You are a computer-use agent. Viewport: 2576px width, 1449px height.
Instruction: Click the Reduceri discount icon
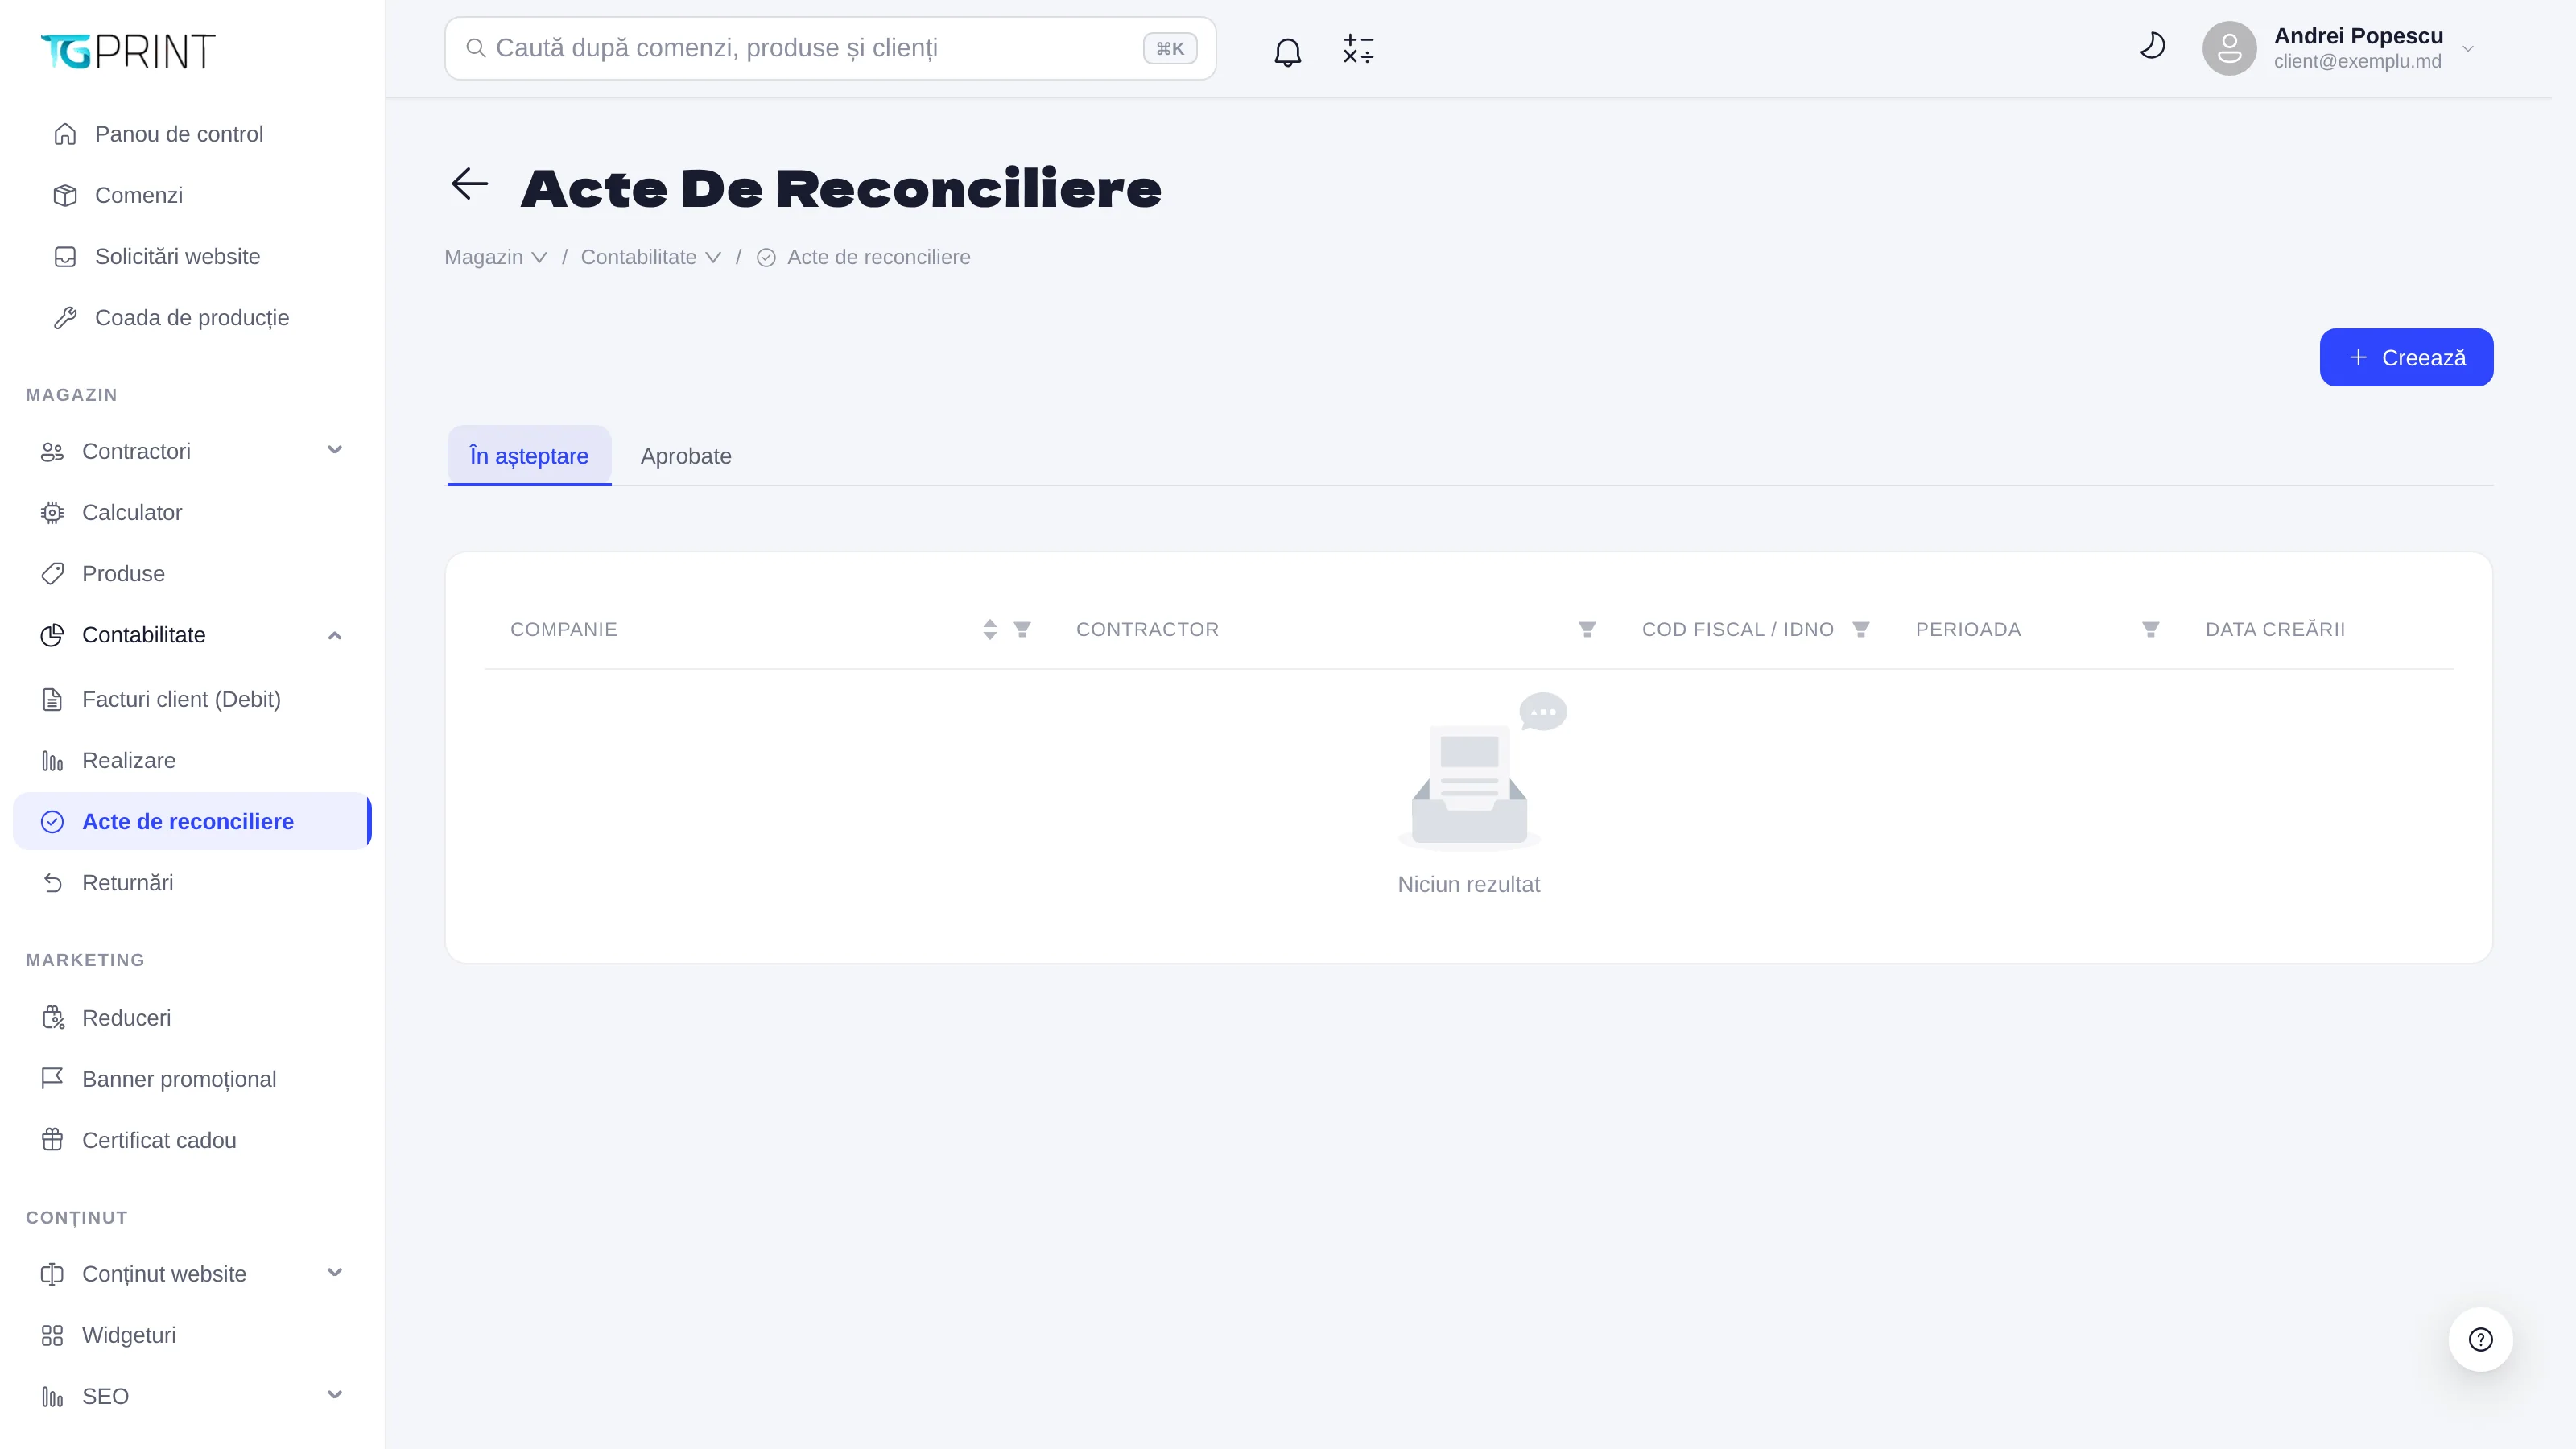pos(52,1018)
